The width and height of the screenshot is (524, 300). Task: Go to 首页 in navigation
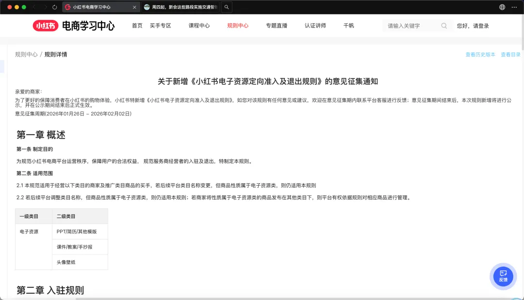coord(137,26)
